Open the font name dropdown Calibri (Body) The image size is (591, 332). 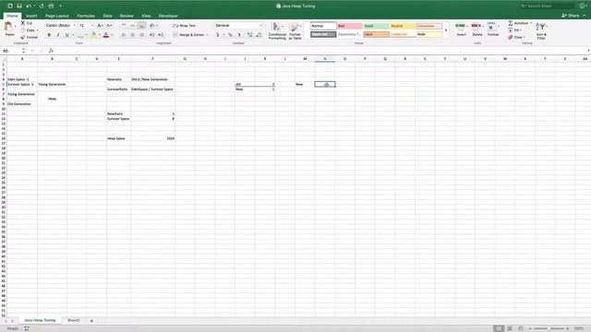tap(74, 26)
